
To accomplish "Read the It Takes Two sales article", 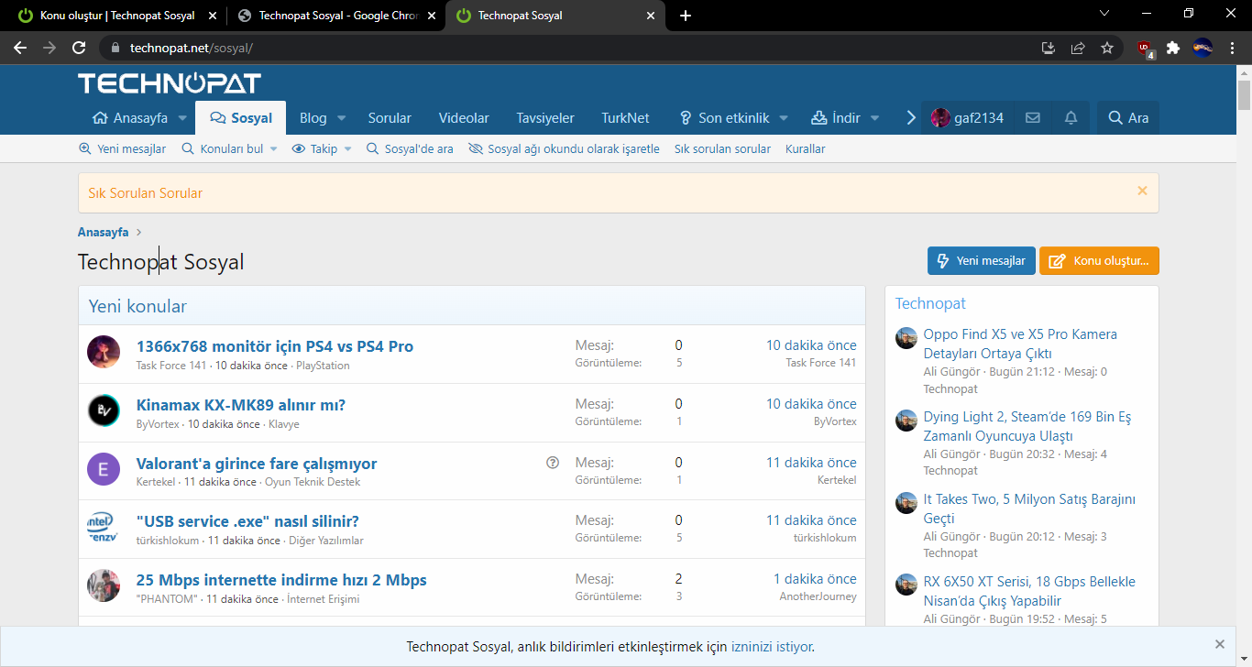I will (x=1029, y=508).
